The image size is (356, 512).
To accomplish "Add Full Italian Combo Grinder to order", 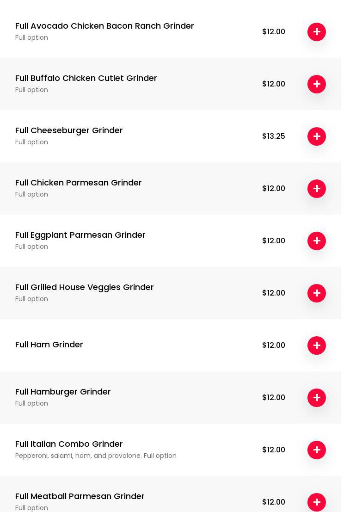I will [x=317, y=450].
